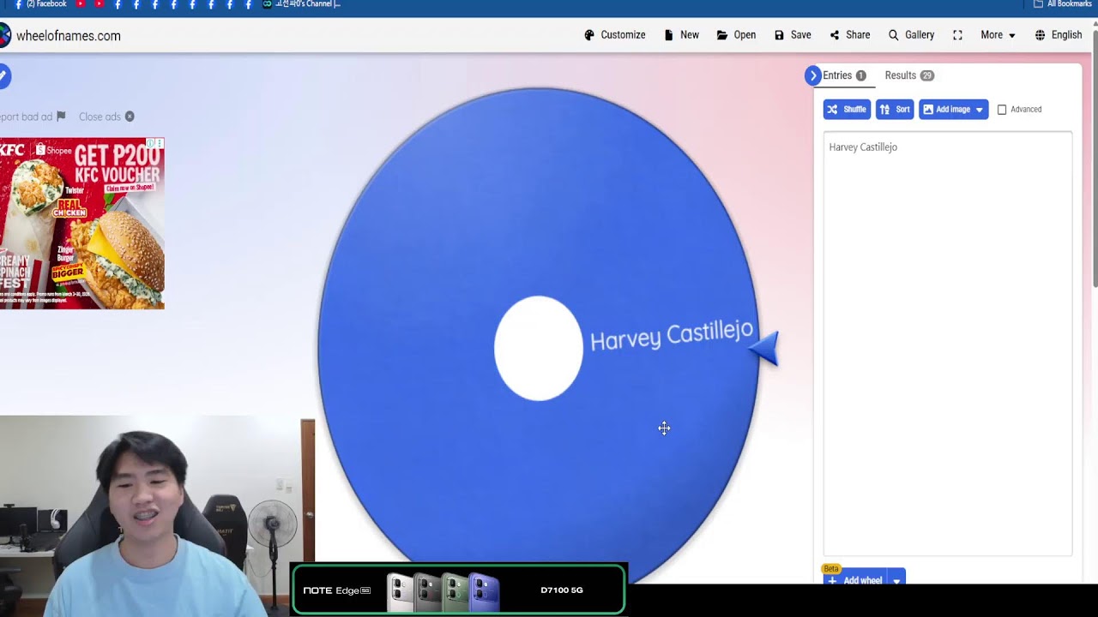Open the Gallery search

point(911,35)
